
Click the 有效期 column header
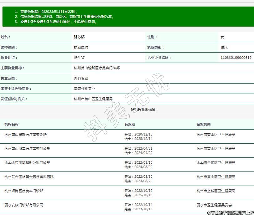pyautogui.click(x=130, y=124)
